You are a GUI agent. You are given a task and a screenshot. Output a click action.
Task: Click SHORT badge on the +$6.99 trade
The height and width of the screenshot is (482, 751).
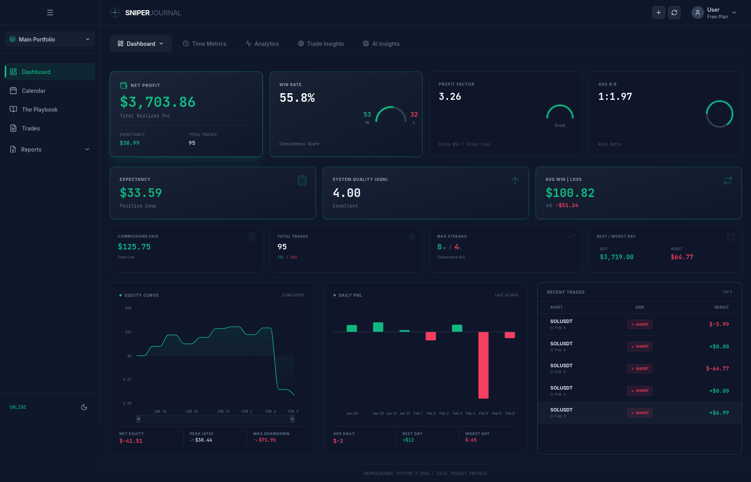click(639, 413)
